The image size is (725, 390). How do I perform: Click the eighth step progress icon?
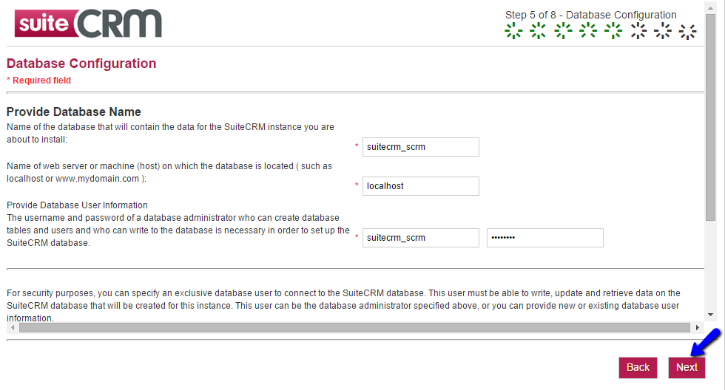coord(687,31)
